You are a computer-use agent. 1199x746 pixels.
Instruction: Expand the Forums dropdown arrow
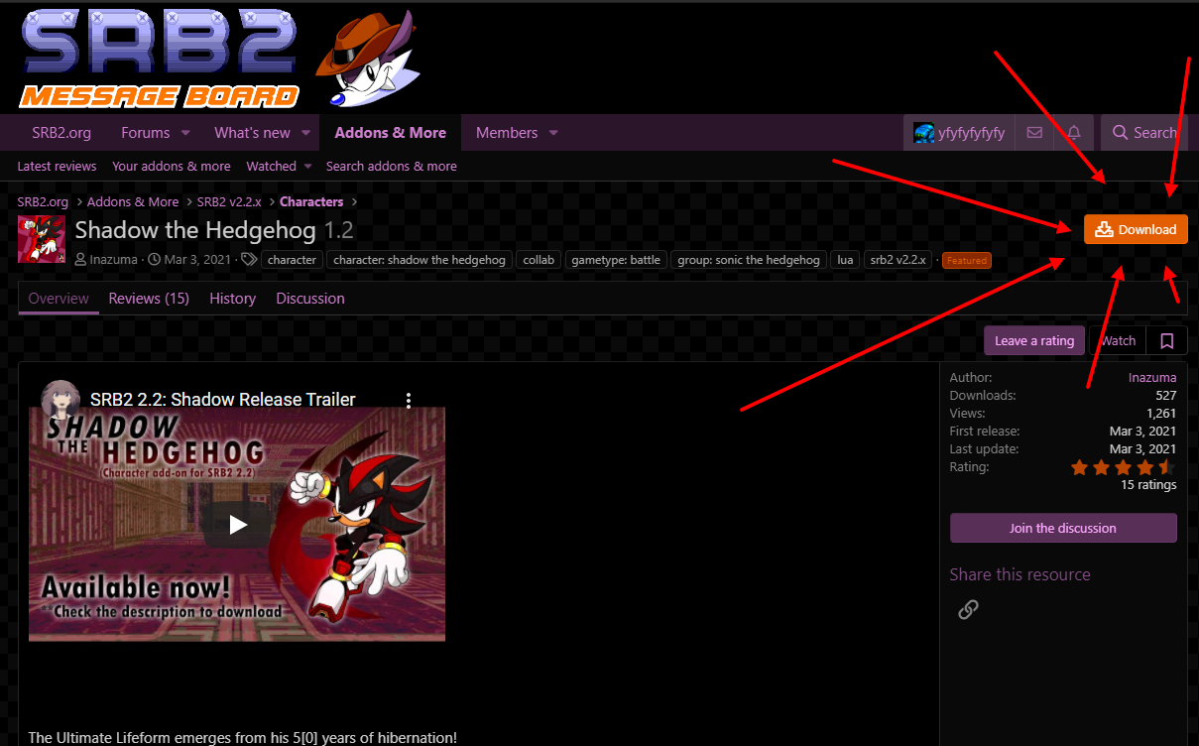[x=184, y=133]
